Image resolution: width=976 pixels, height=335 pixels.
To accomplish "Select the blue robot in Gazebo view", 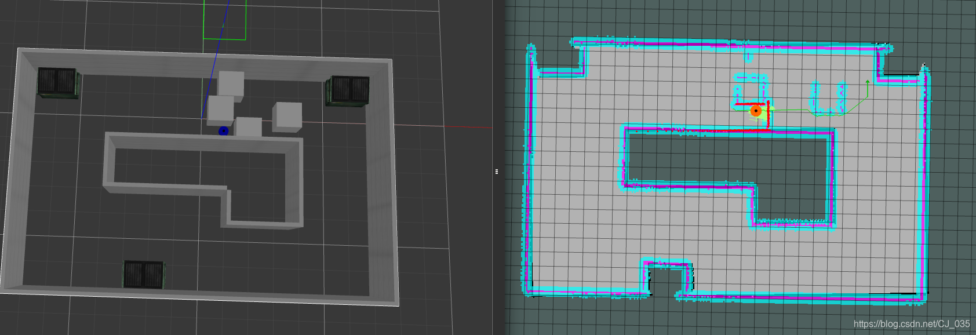I will tap(223, 132).
